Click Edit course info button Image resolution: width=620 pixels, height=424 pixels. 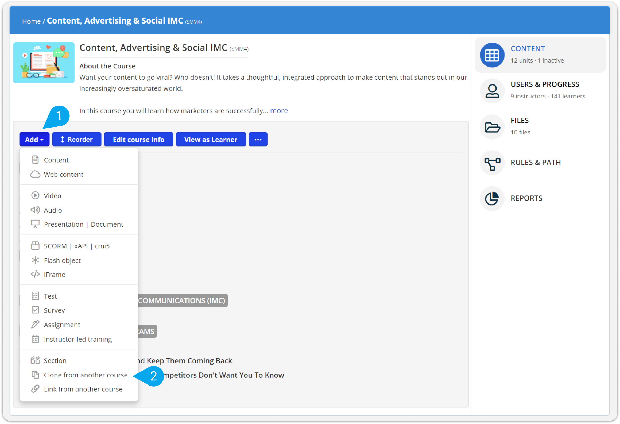138,139
